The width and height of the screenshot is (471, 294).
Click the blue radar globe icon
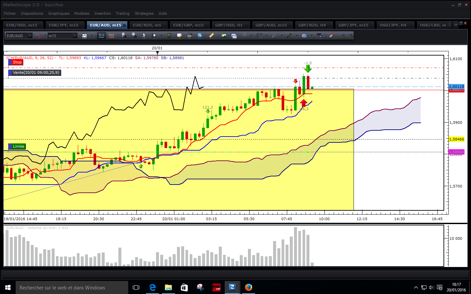coord(200,36)
